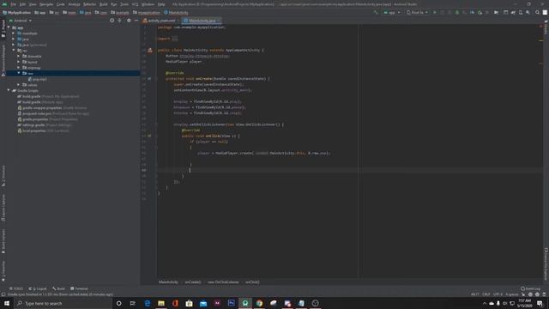The height and width of the screenshot is (309, 549).
Task: Open the Windows Start menu
Action: (7, 303)
